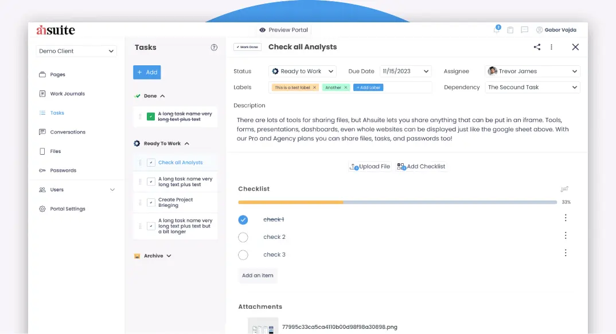The image size is (616, 334).
Task: Click the share icon on the task
Action: (x=537, y=47)
